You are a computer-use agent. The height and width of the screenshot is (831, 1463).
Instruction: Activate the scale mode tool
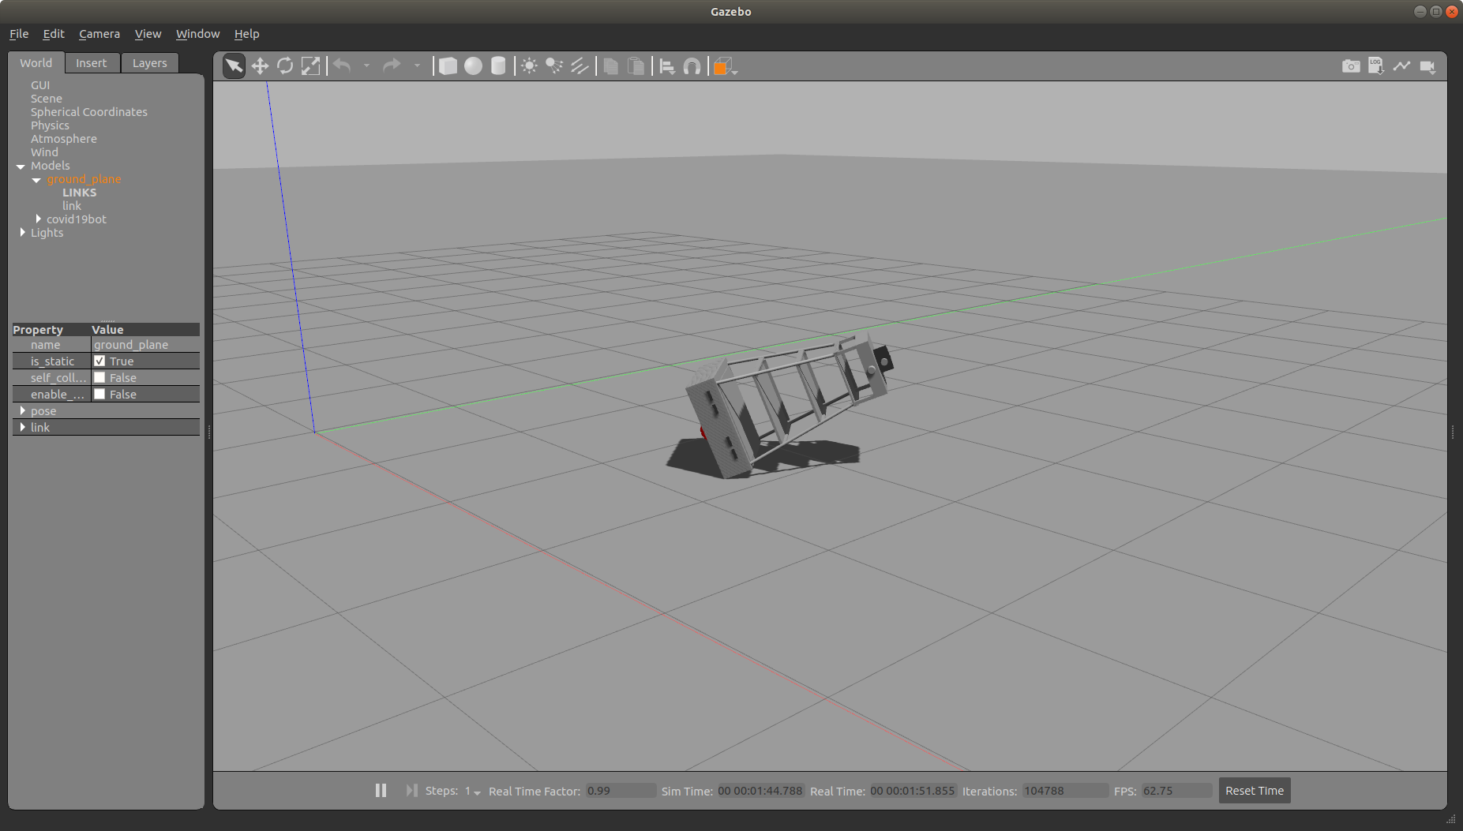pyautogui.click(x=311, y=66)
